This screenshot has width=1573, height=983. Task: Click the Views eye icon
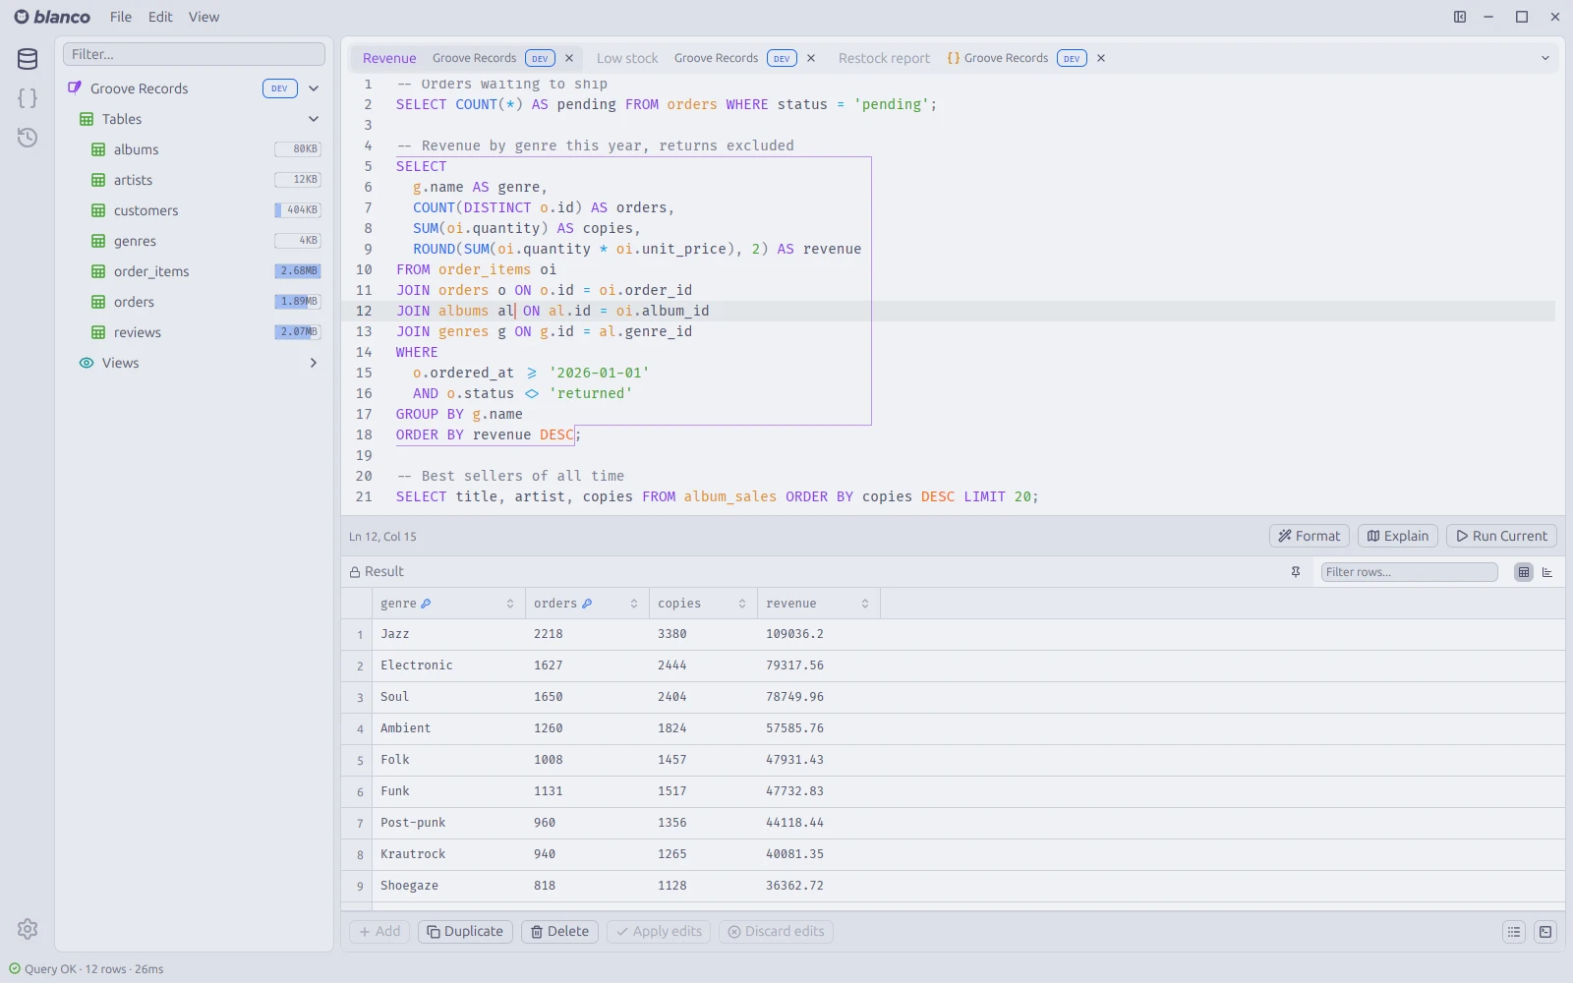point(87,363)
